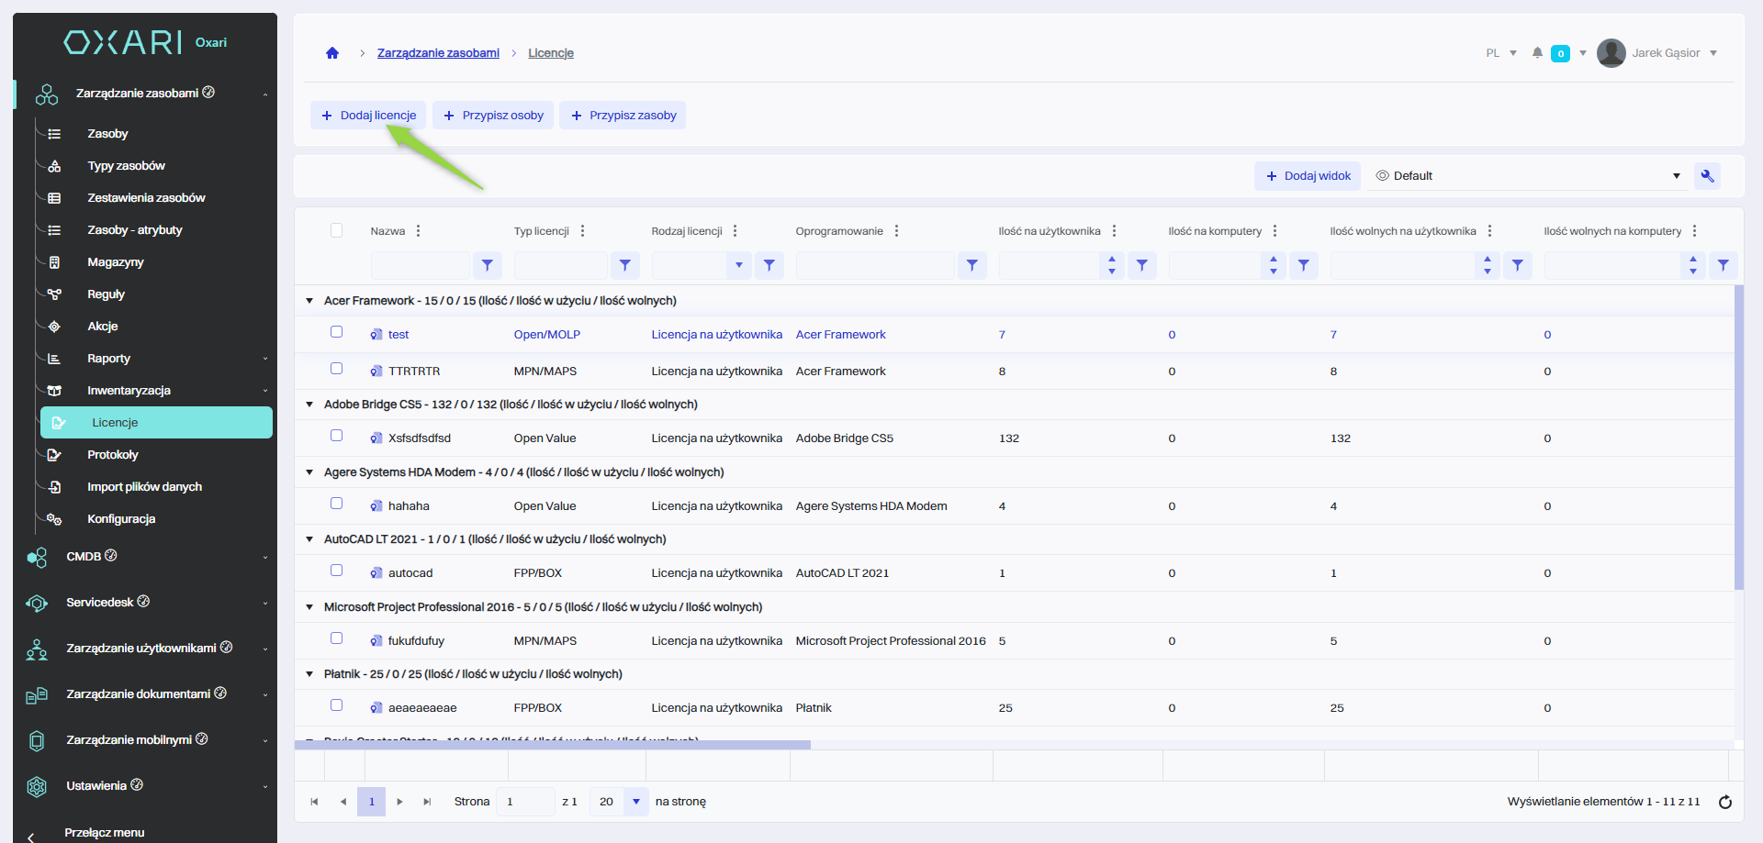Open Magazyny in the sidebar menu

click(116, 262)
